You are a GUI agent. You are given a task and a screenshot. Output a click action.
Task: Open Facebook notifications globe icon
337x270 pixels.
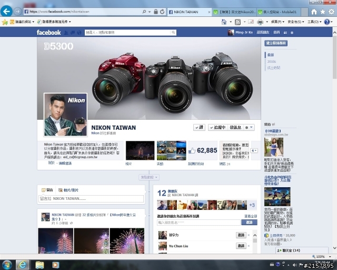pos(79,33)
